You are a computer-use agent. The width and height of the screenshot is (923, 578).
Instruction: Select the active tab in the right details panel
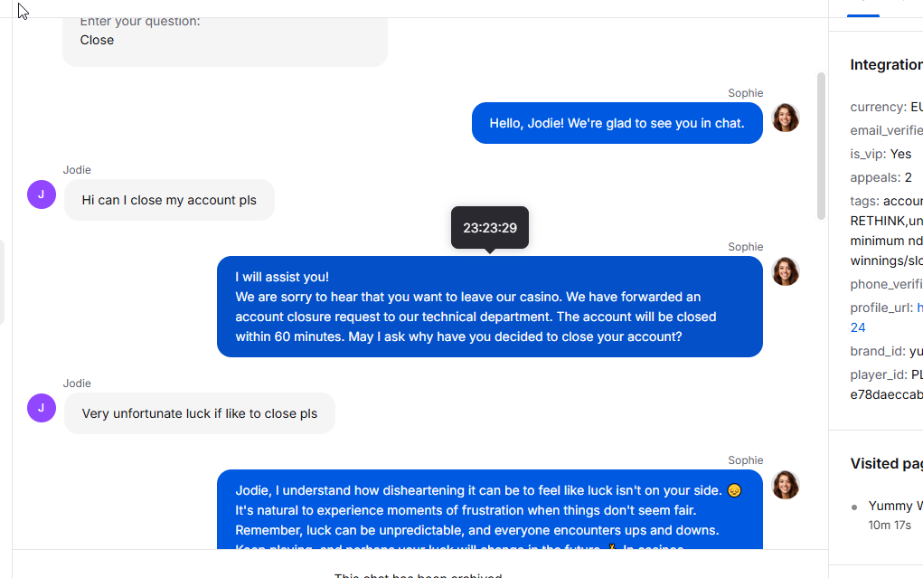pos(863,8)
